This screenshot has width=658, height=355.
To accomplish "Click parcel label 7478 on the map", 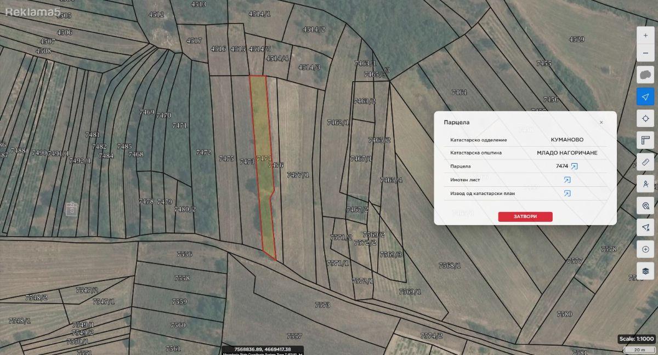I will coord(146,201).
